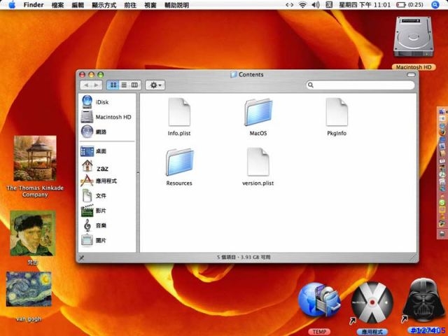The width and height of the screenshot is (448, 336).
Task: Open the <> sync status menu
Action: click(289, 5)
